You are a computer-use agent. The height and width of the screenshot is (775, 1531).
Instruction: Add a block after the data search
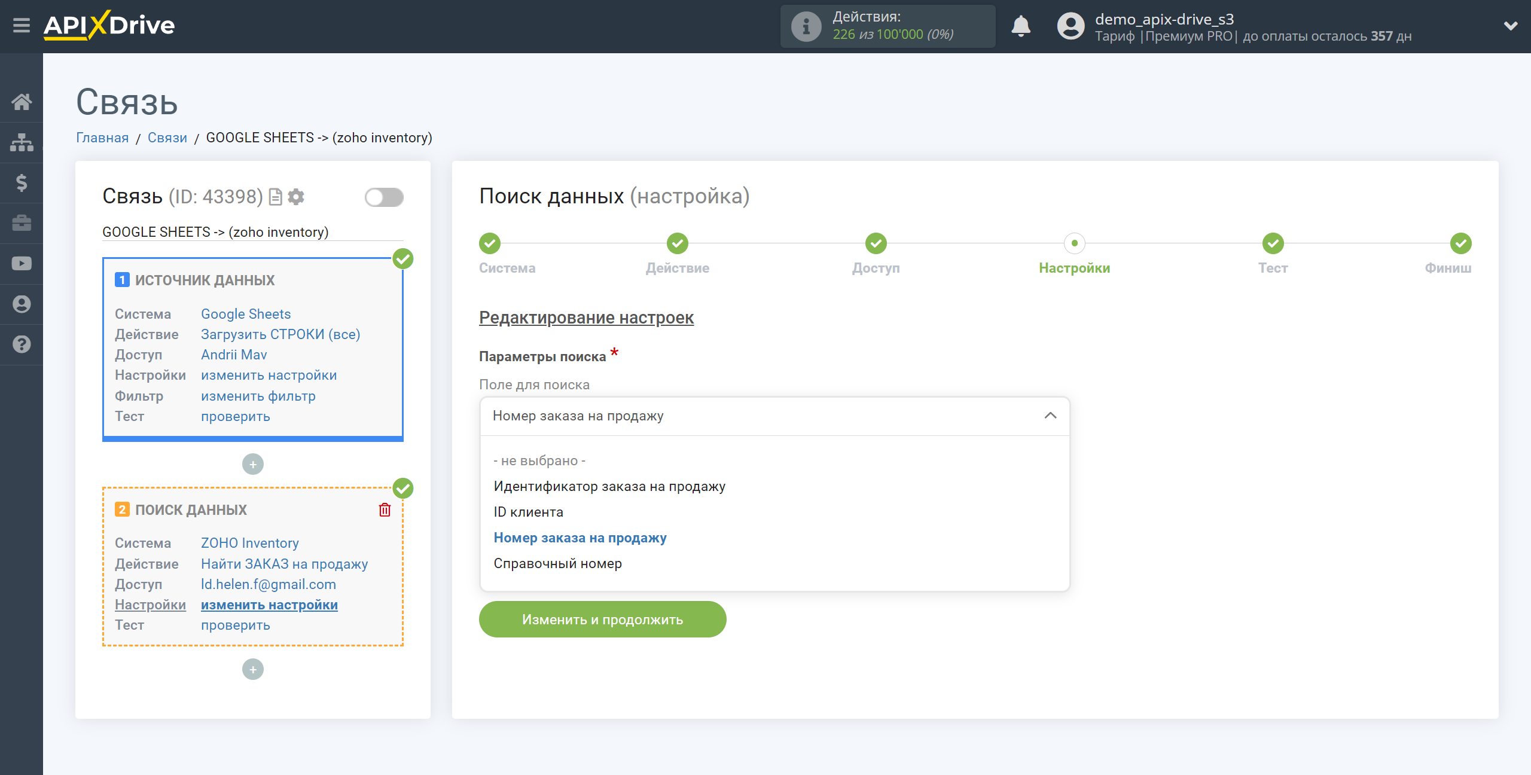253,669
